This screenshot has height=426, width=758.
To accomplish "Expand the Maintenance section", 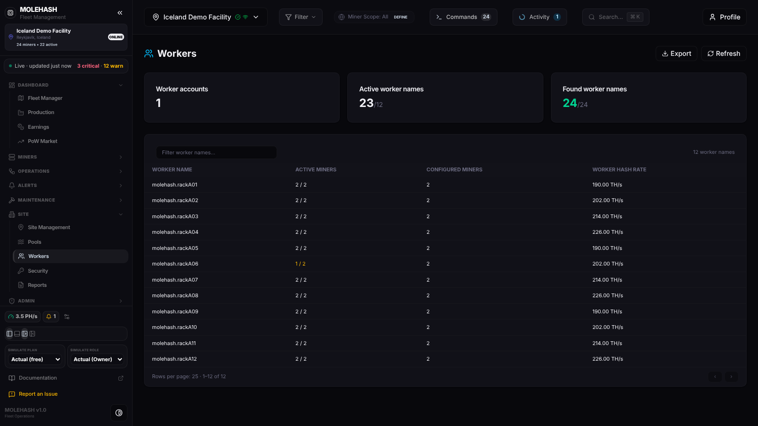I will 66,200.
